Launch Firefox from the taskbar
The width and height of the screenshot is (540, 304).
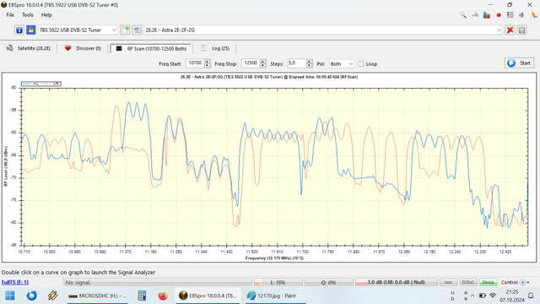tap(163, 296)
